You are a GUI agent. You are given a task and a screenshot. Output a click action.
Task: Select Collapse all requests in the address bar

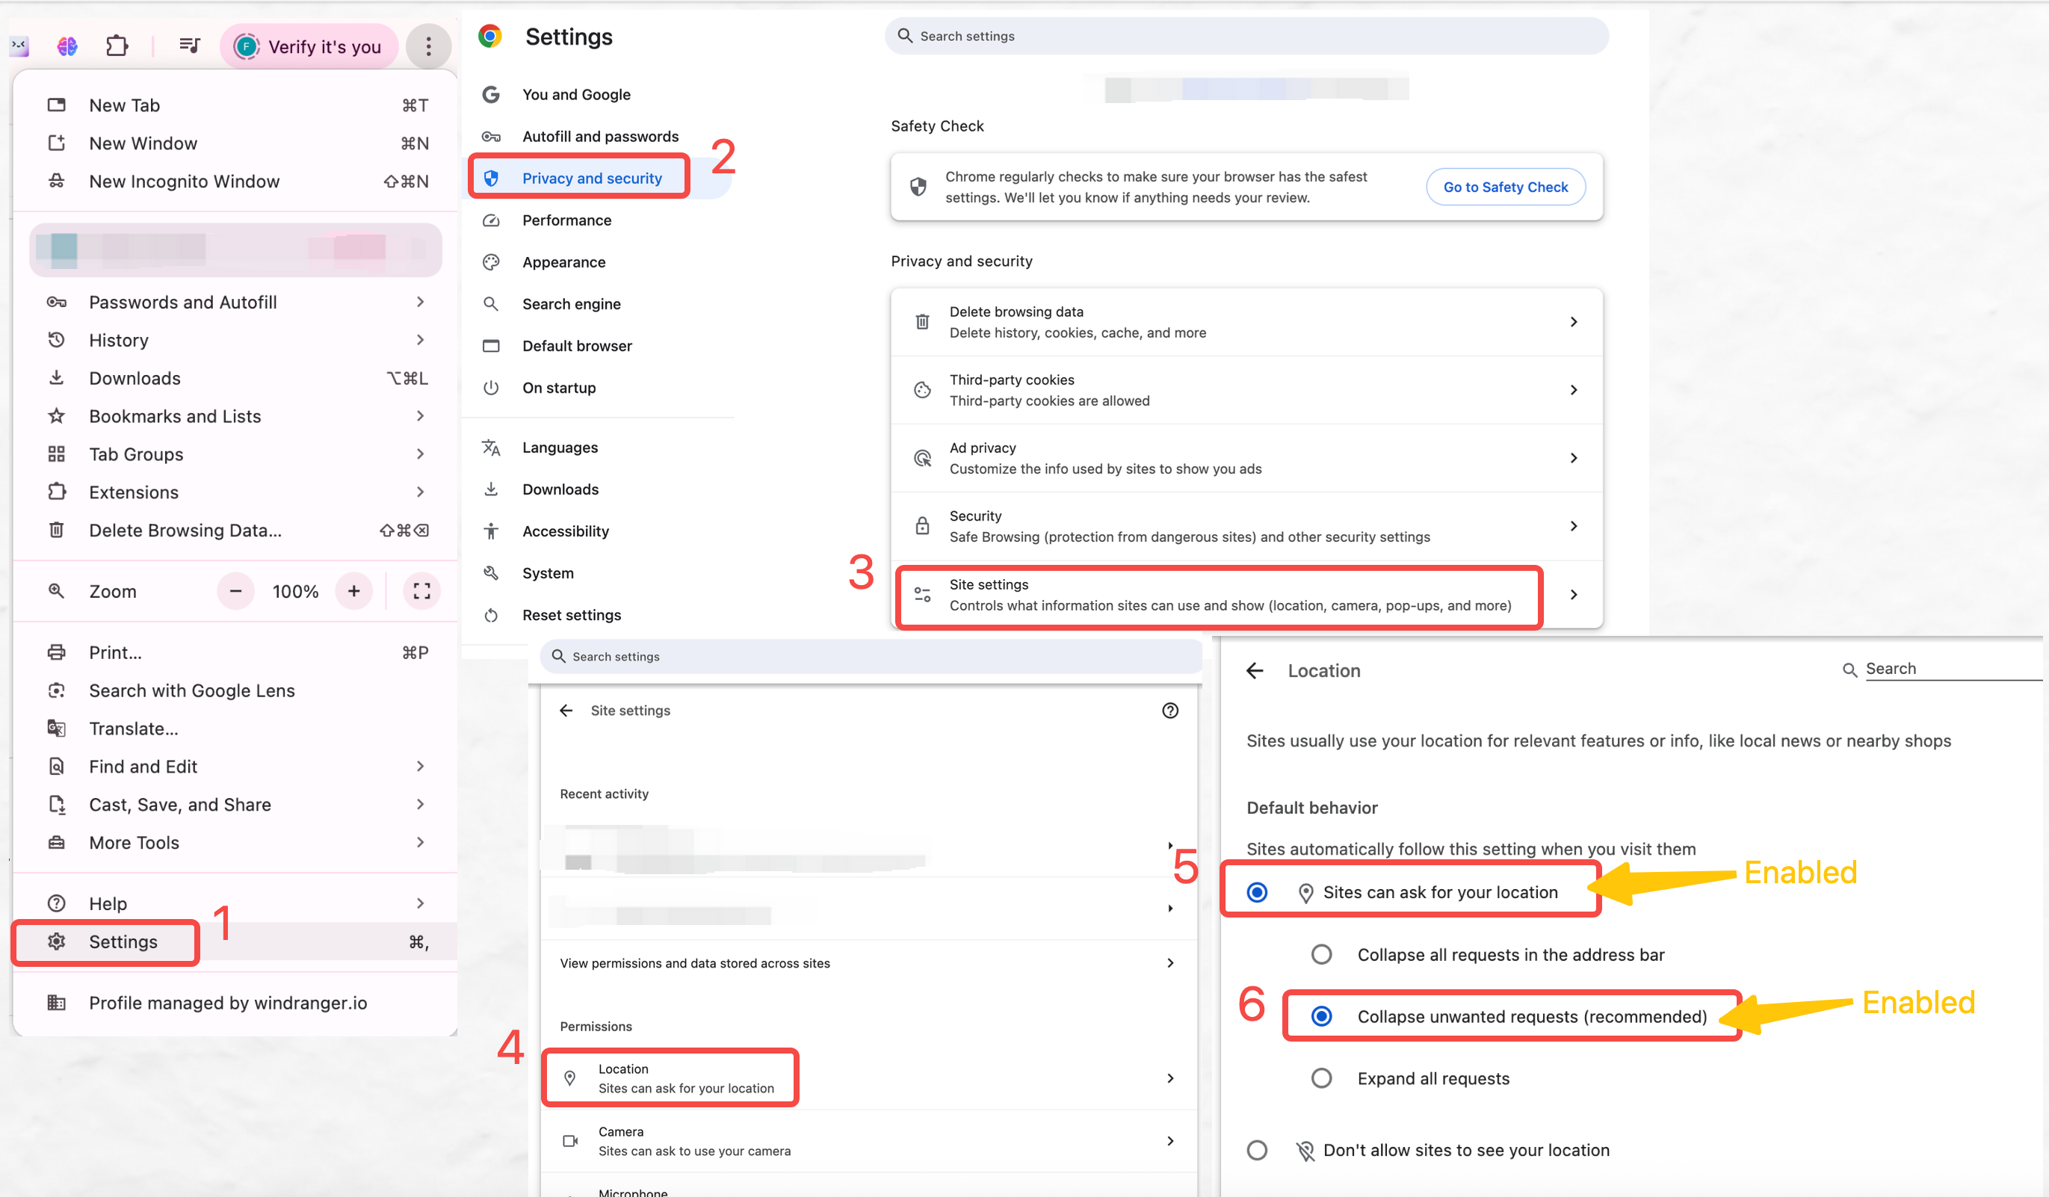(x=1322, y=955)
